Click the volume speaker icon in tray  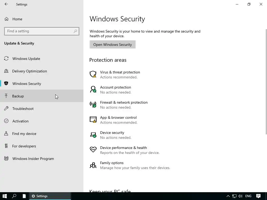240,196
